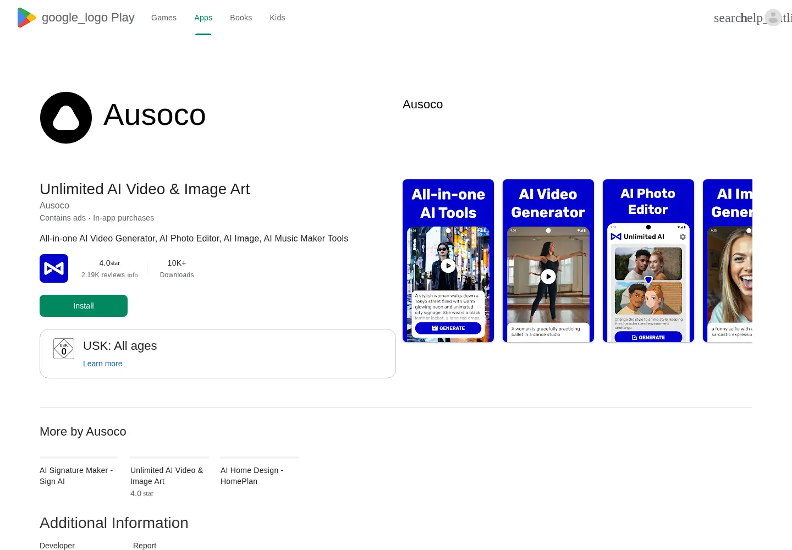Image resolution: width=792 pixels, height=550 pixels.
Task: Click the Ausoco developer link under title
Action: (54, 205)
